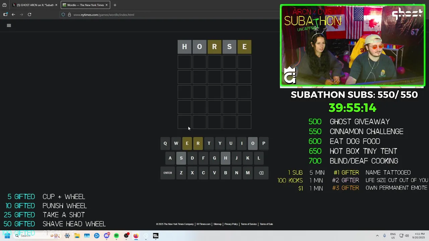This screenshot has width=429, height=241.
Task: Reload the Wordle page
Action: 29,15
